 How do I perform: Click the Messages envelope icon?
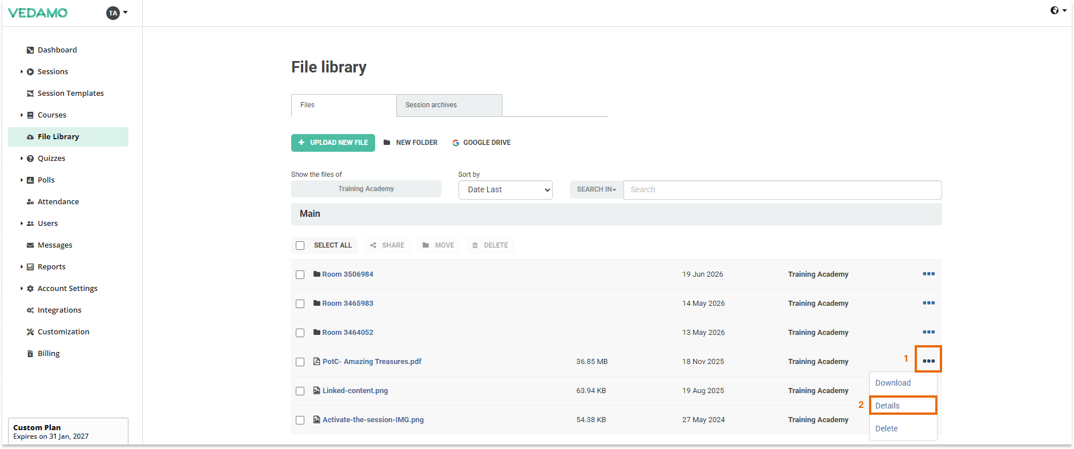pyautogui.click(x=30, y=245)
